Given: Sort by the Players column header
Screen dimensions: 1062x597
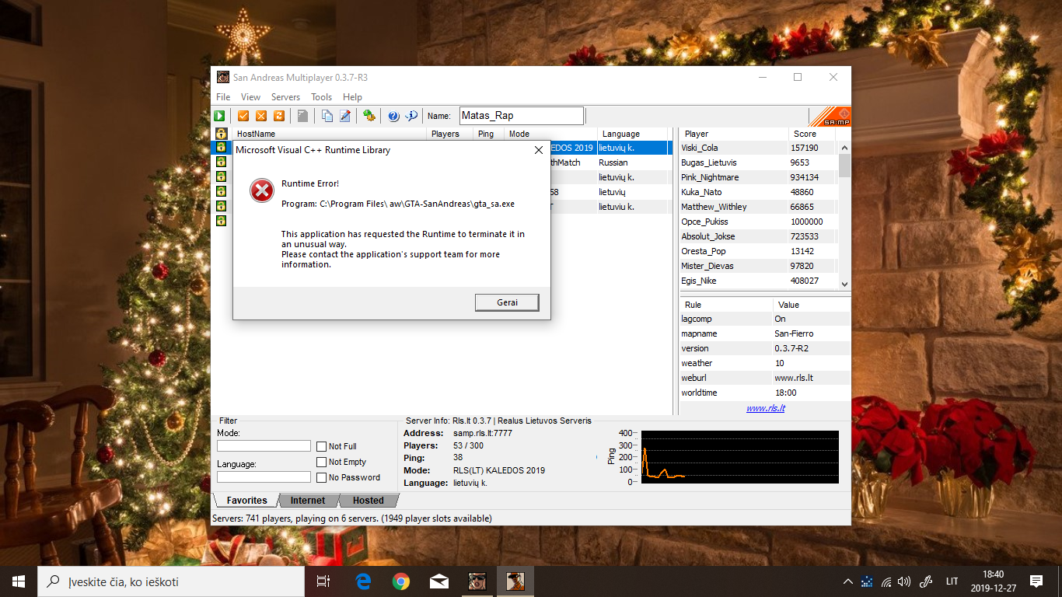Looking at the screenshot, I should tap(449, 134).
